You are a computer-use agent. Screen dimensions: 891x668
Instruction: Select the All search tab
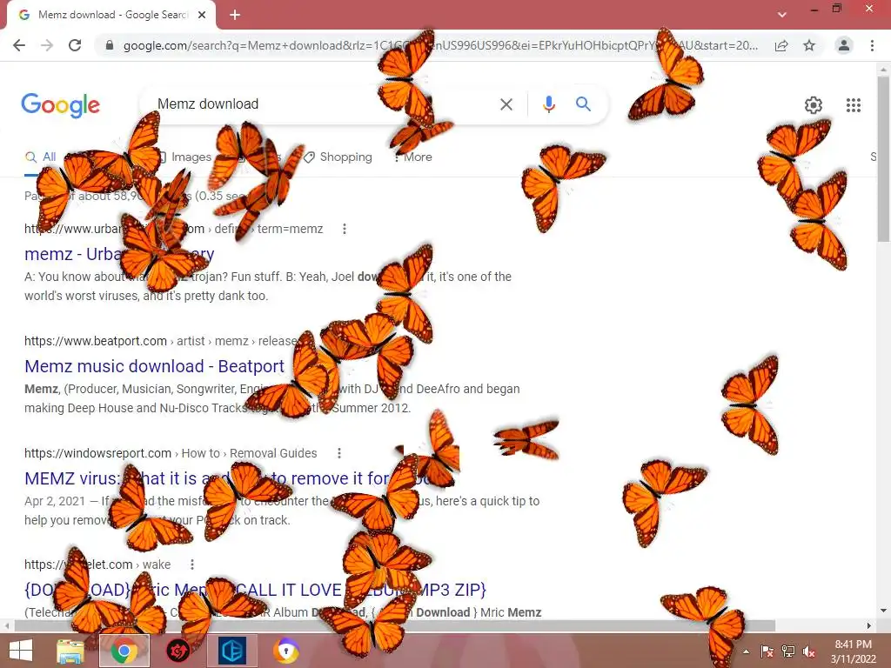point(40,157)
